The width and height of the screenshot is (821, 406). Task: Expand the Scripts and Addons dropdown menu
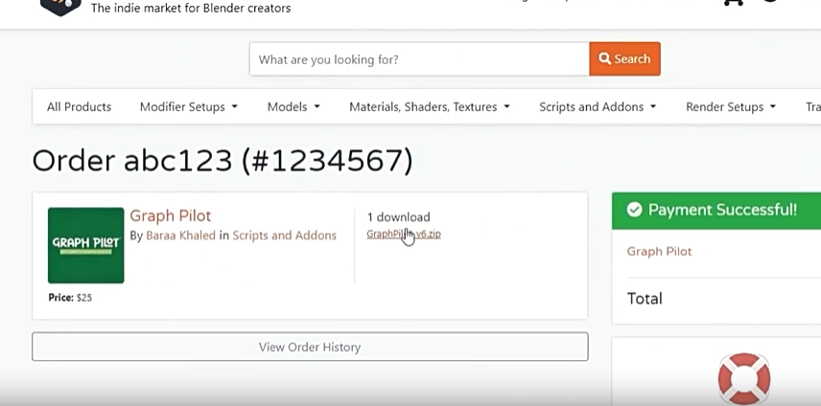point(598,106)
